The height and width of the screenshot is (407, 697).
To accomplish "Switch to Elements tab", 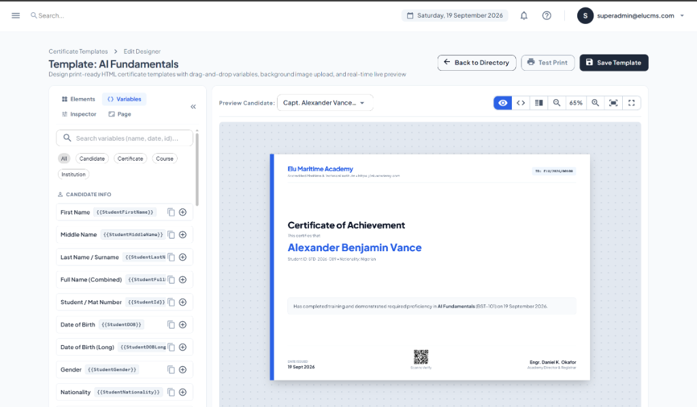I will tap(78, 99).
